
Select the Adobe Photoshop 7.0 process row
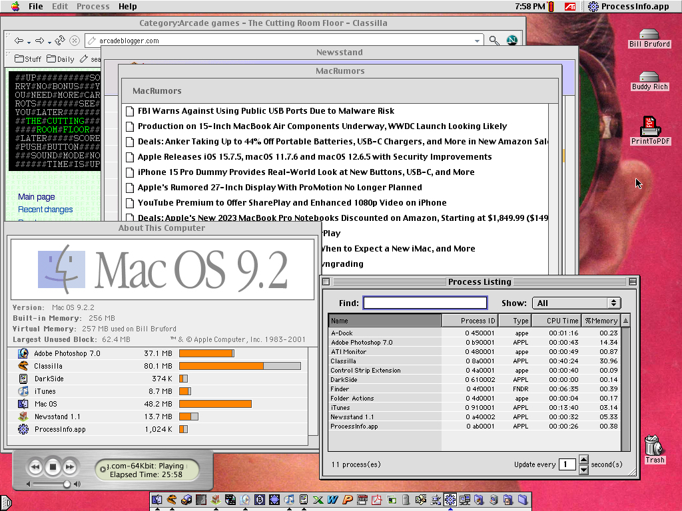[x=474, y=343]
